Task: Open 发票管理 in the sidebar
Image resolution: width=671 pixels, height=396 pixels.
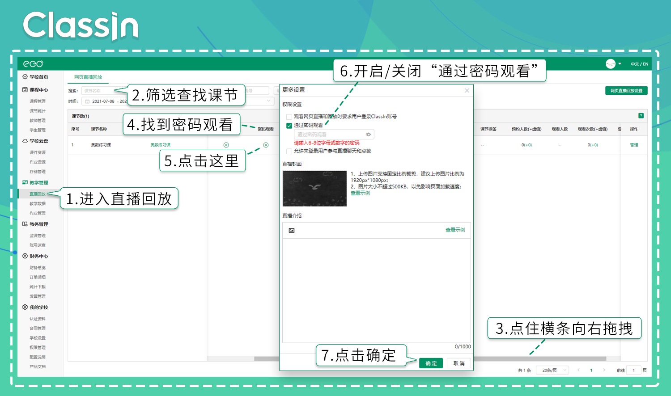Action: [x=38, y=296]
